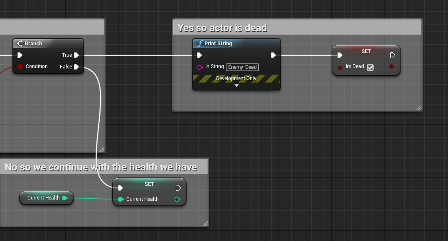448x241 pixels.
Task: Edit the In String Enemy_Dead text field
Action: click(242, 67)
